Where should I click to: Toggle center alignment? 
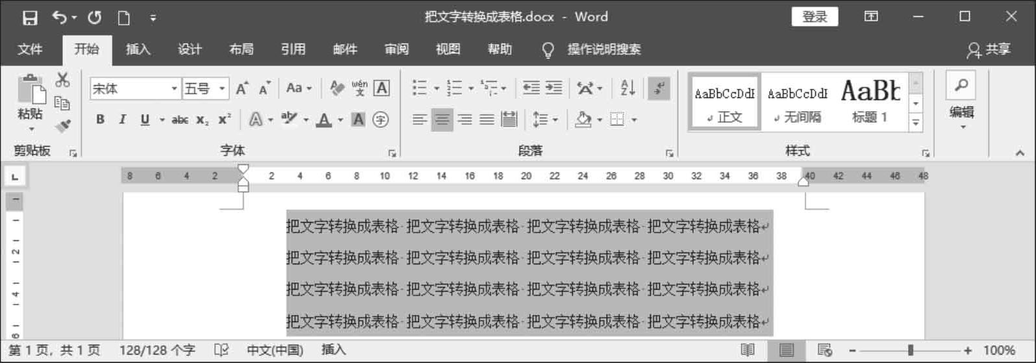[442, 119]
